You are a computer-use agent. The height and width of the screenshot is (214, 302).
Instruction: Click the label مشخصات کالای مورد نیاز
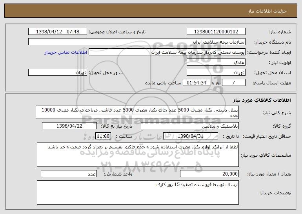266,155
